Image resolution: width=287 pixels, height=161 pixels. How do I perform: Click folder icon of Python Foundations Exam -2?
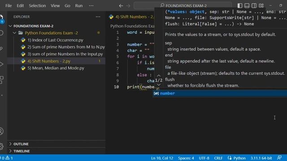[x=21, y=33]
